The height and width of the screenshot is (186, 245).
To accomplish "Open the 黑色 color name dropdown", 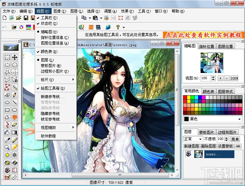I will pyautogui.click(x=239, y=119).
